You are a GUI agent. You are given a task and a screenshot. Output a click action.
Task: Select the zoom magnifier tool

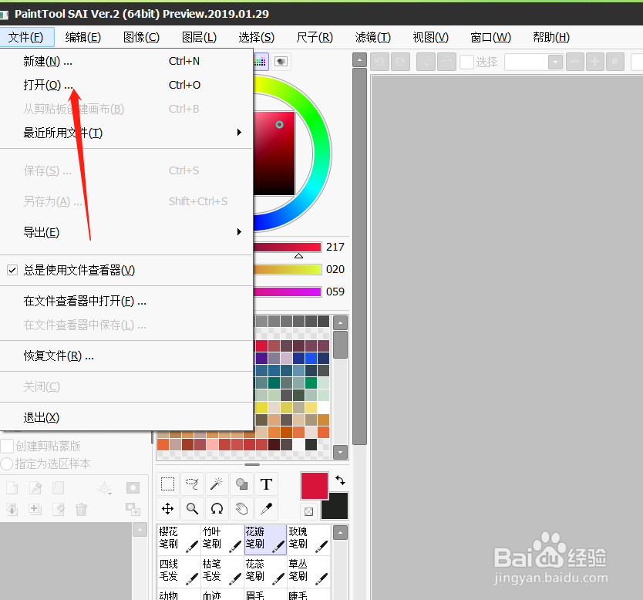pyautogui.click(x=192, y=509)
